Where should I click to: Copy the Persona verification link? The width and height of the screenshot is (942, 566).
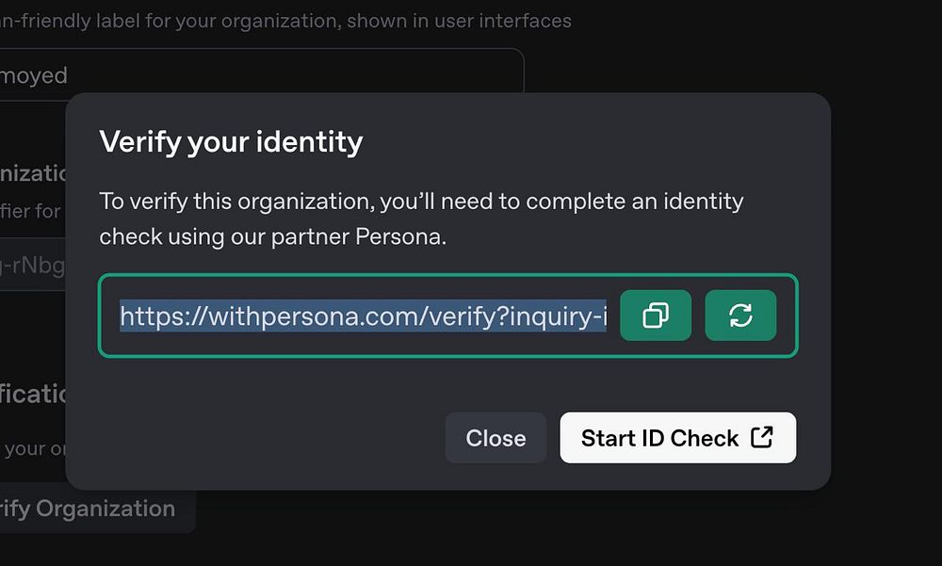[656, 315]
